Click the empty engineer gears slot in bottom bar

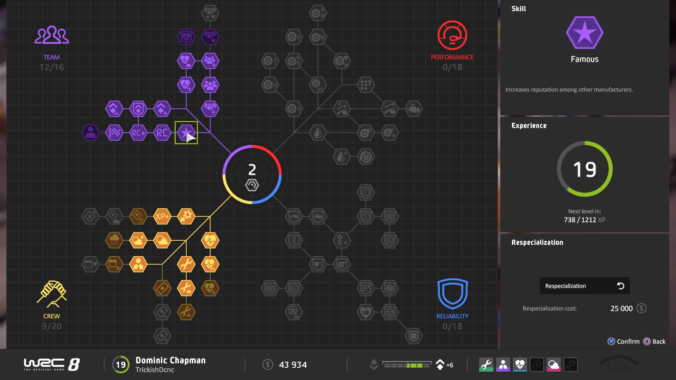(570, 365)
